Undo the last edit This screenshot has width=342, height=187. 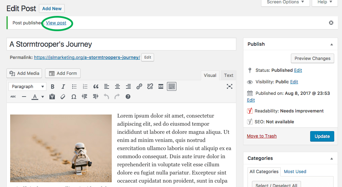[x=106, y=97]
